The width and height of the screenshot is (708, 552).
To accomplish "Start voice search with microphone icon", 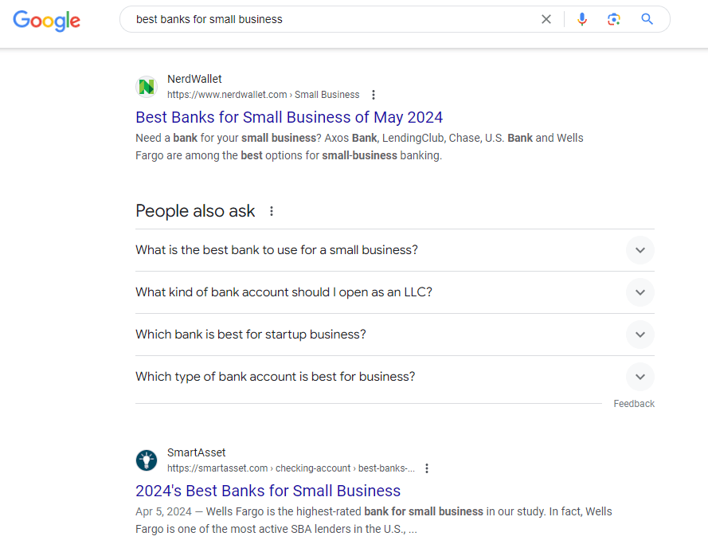I will point(582,19).
